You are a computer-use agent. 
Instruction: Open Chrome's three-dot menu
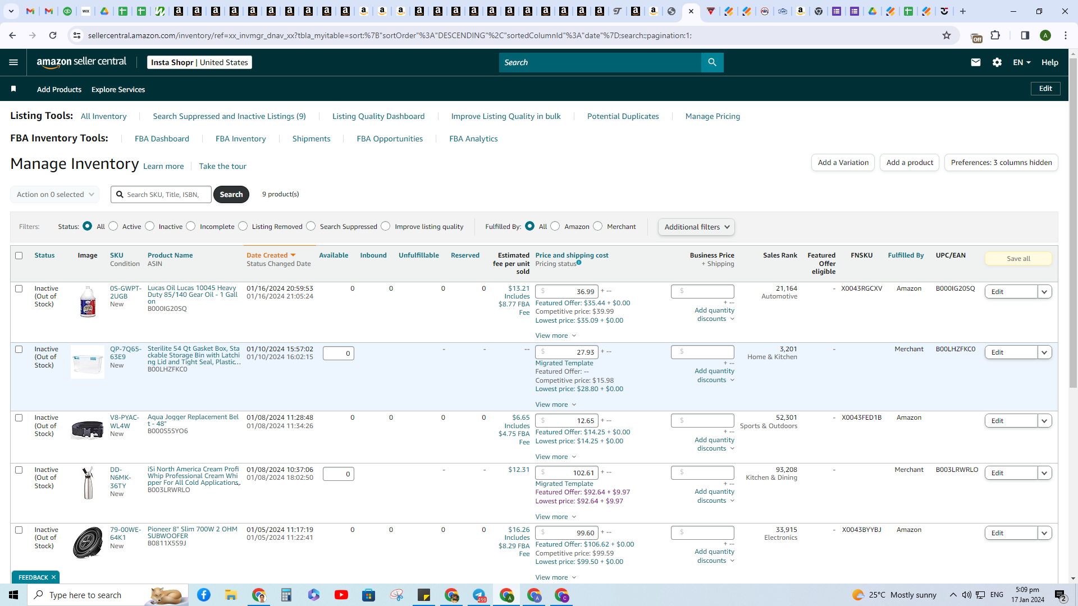[x=1066, y=35]
